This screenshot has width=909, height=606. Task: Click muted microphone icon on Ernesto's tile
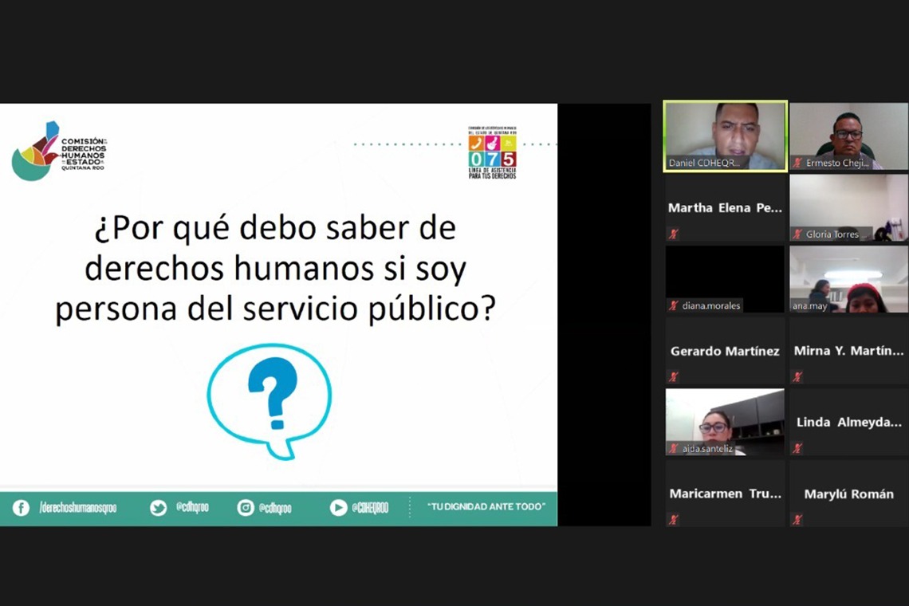(x=797, y=163)
